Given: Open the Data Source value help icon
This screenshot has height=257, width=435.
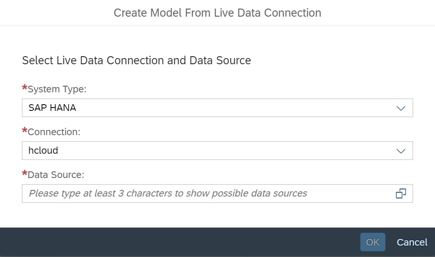Looking at the screenshot, I should click(x=401, y=193).
